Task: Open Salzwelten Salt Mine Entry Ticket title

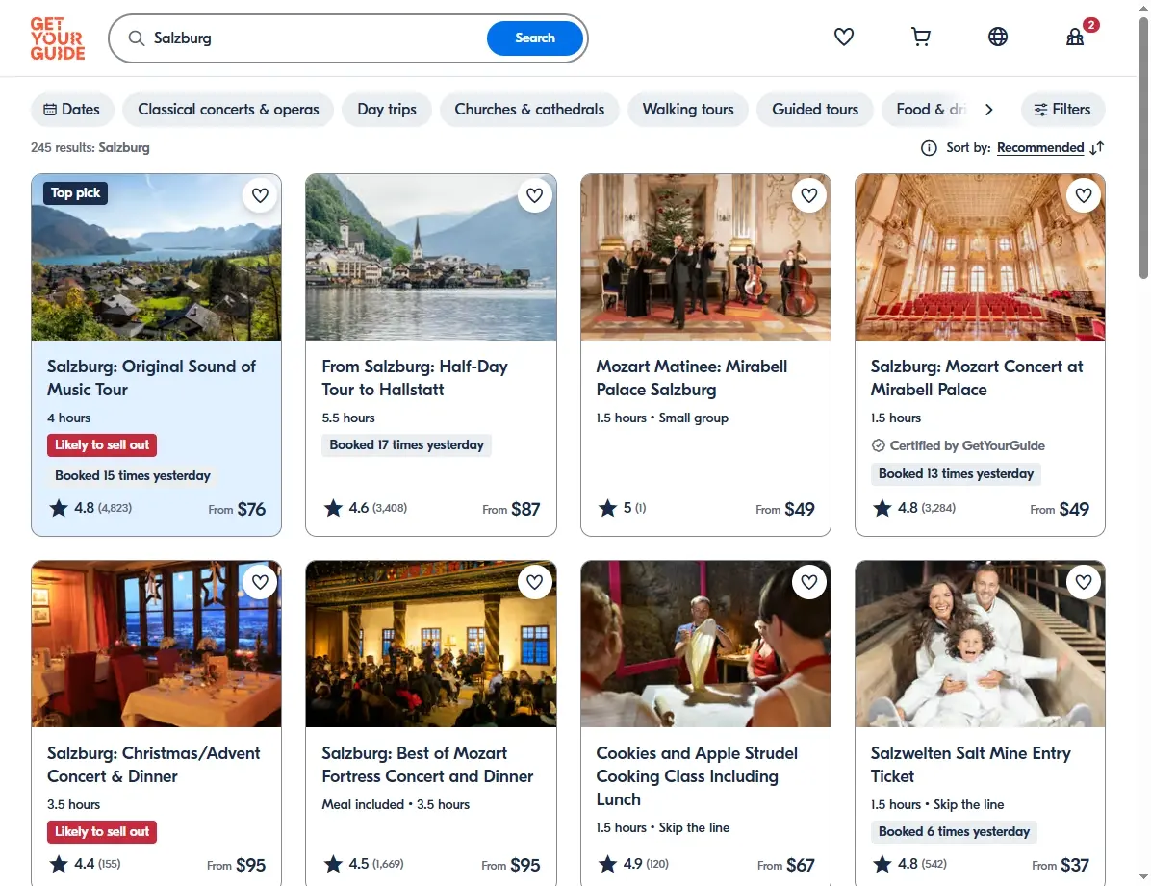Action: pyautogui.click(x=970, y=765)
